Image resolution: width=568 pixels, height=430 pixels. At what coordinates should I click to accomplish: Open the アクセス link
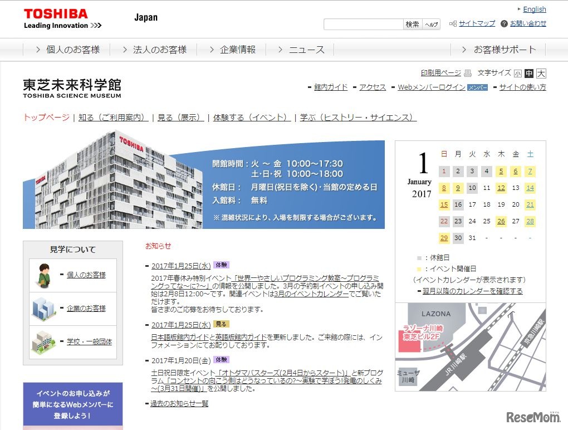373,87
